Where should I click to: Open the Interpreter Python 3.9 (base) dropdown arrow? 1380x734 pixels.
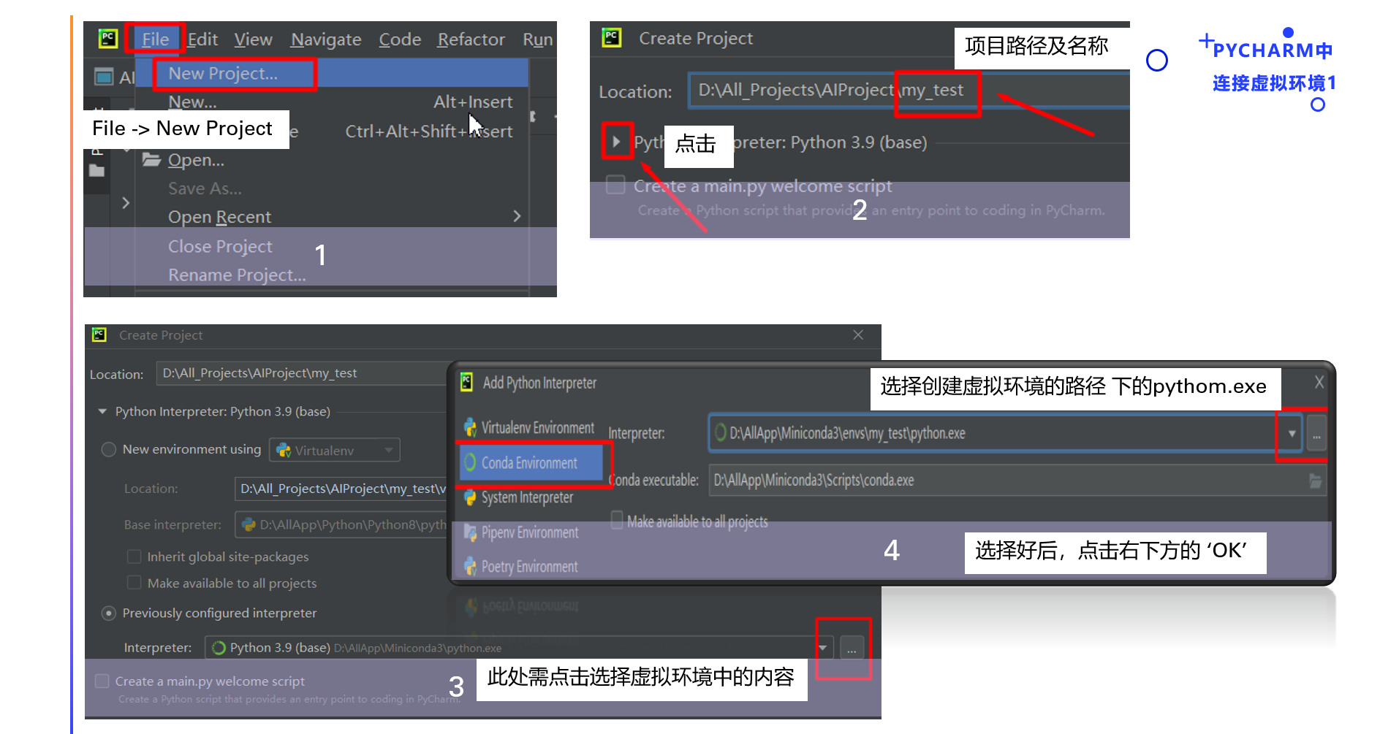pos(823,648)
